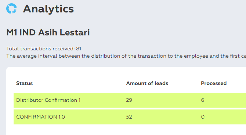Select the M1 IND Asih Lestari heading
This screenshot has height=135, width=246.
click(48, 32)
